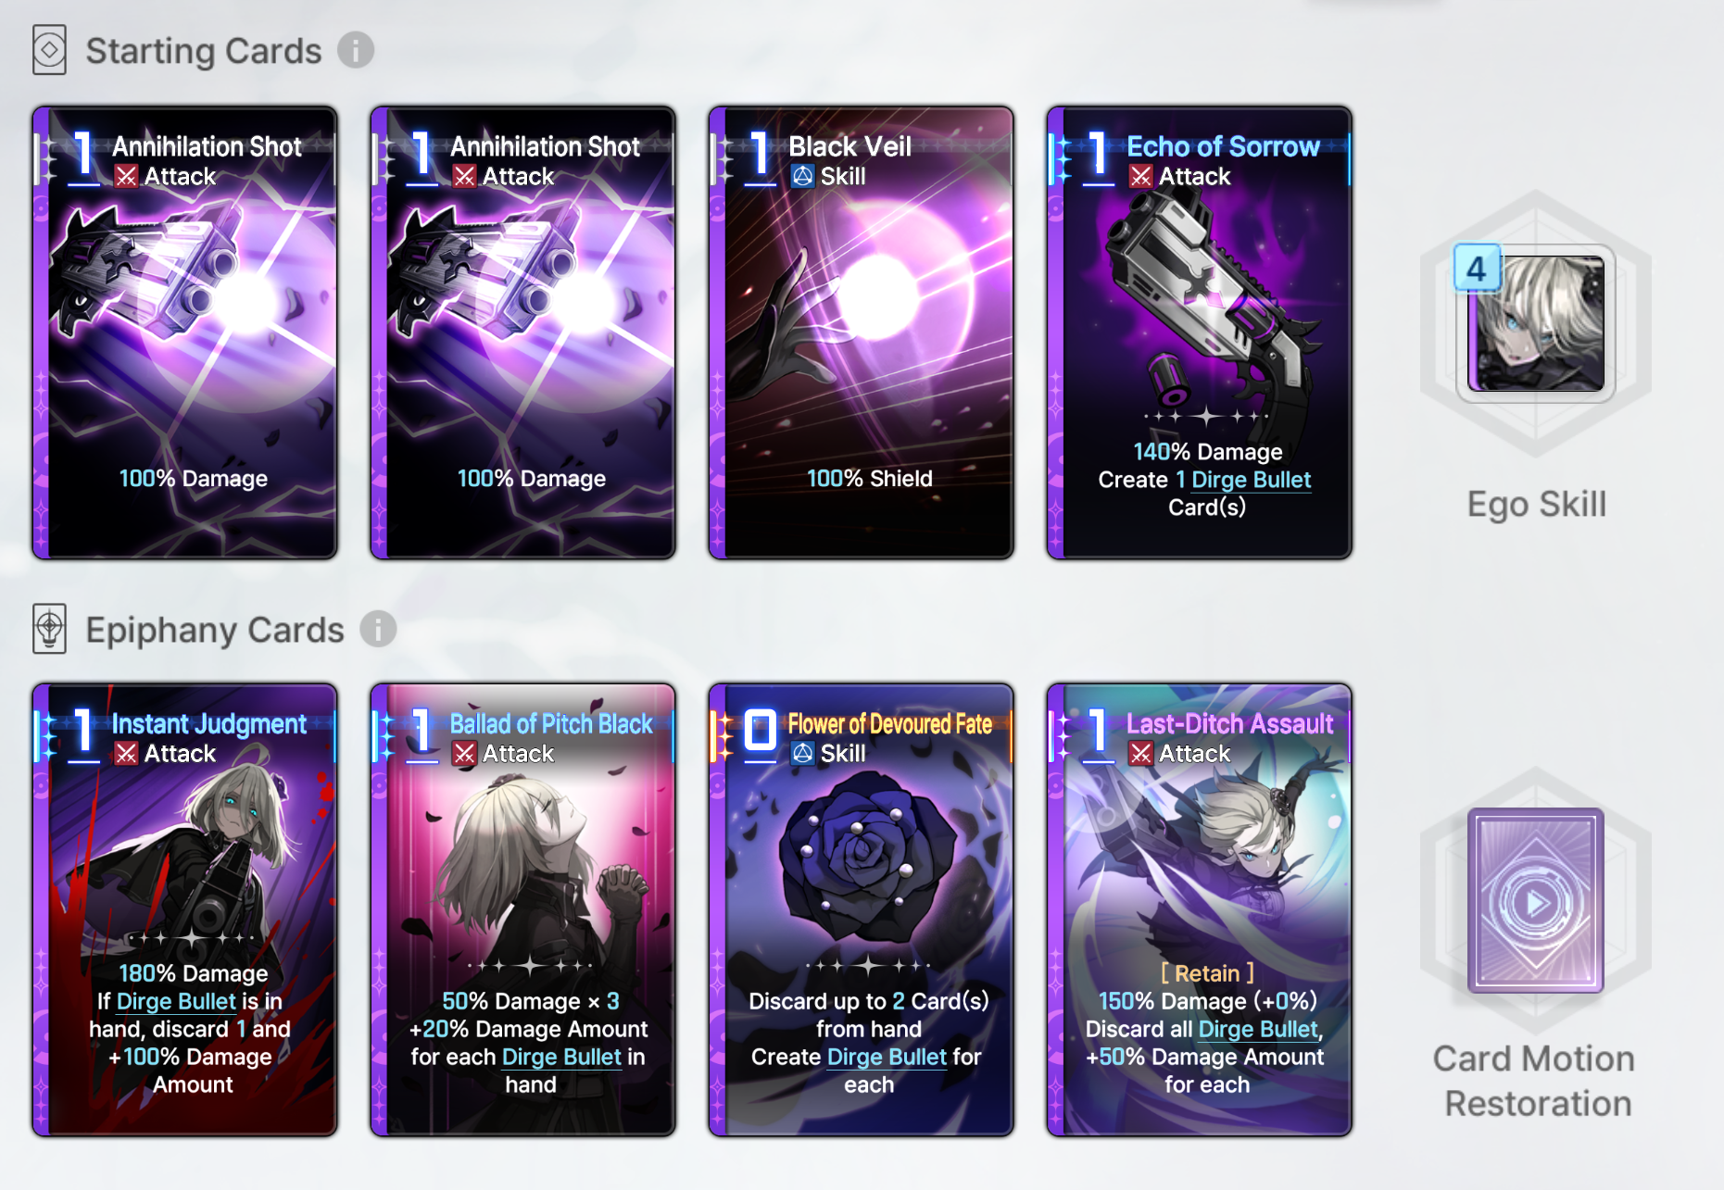Click Dirge Bullet link in Last-Ditch Assault
This screenshot has height=1190, width=1724.
click(1258, 1029)
